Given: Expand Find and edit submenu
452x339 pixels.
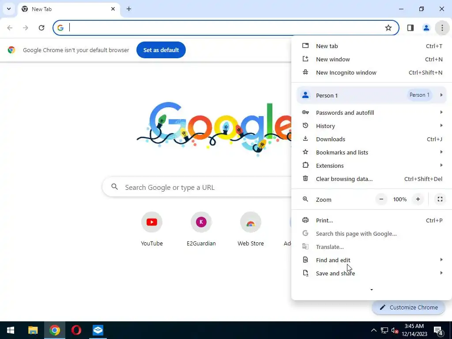Looking at the screenshot, I should pos(372,260).
